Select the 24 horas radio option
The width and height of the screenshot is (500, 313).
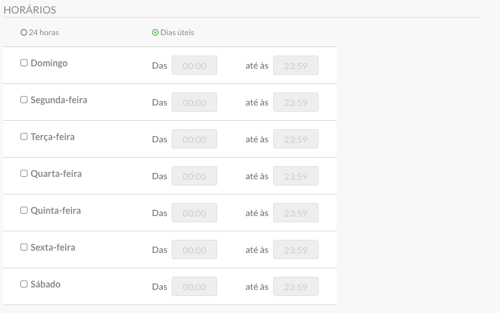pyautogui.click(x=24, y=32)
